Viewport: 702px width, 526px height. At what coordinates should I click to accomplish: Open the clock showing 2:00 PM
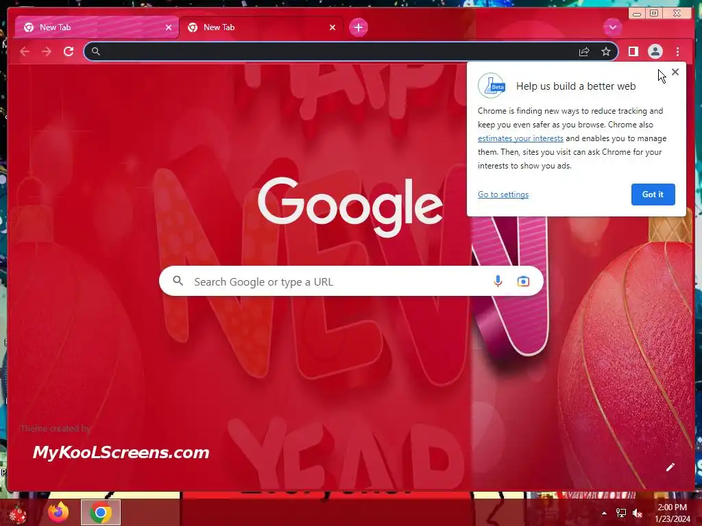coord(673,512)
